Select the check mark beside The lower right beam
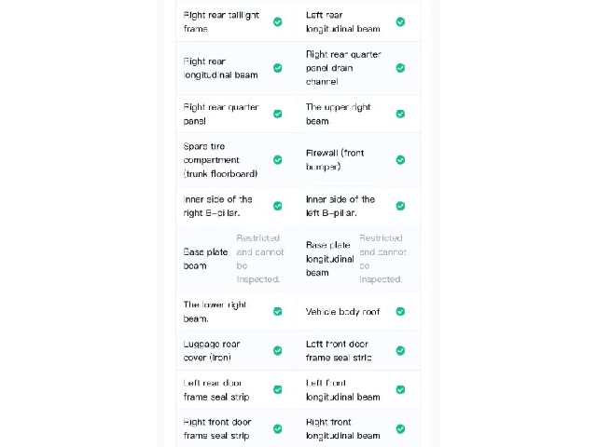Image resolution: width=597 pixels, height=447 pixels. 278,312
